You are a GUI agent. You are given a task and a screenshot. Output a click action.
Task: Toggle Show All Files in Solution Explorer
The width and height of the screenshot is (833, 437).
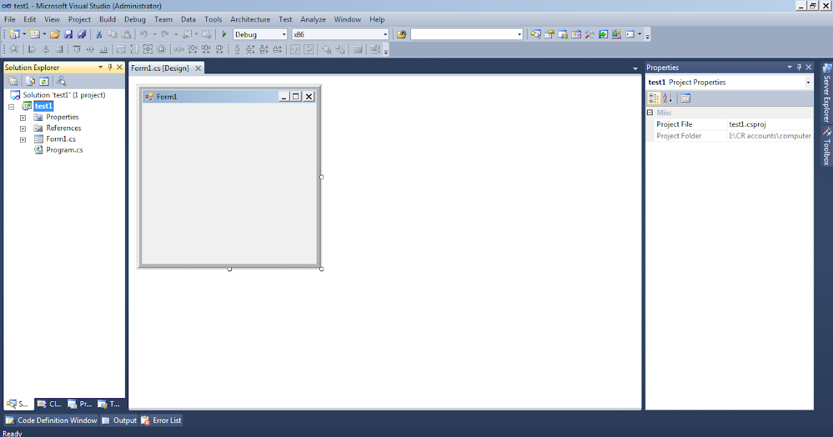[29, 82]
